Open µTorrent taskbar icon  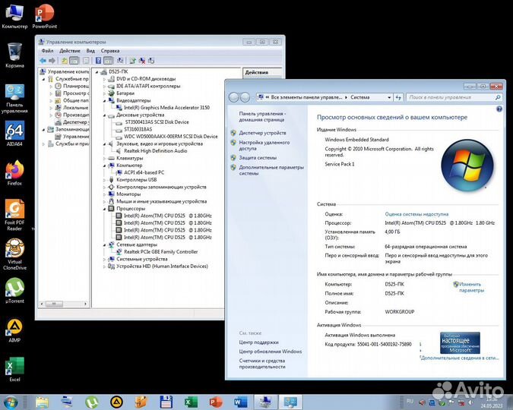pyautogui.click(x=92, y=402)
